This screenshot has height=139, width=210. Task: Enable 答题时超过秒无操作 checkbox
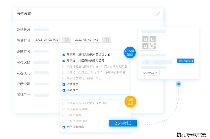click(x=64, y=72)
